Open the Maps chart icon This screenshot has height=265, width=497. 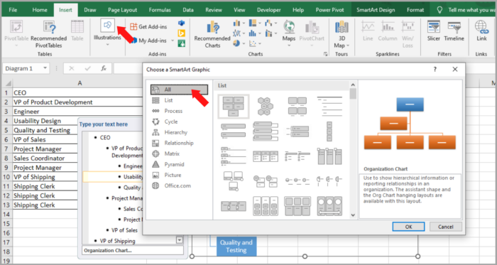tap(289, 26)
